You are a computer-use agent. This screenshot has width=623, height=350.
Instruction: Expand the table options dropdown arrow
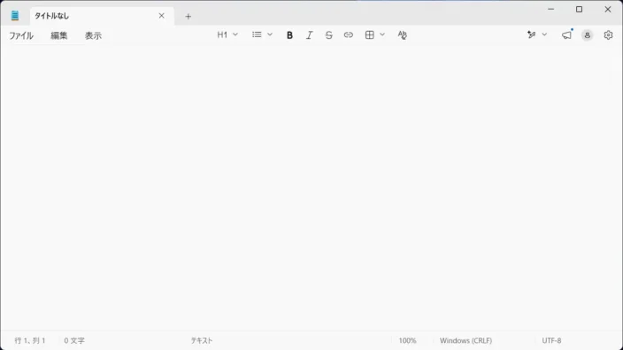click(382, 35)
